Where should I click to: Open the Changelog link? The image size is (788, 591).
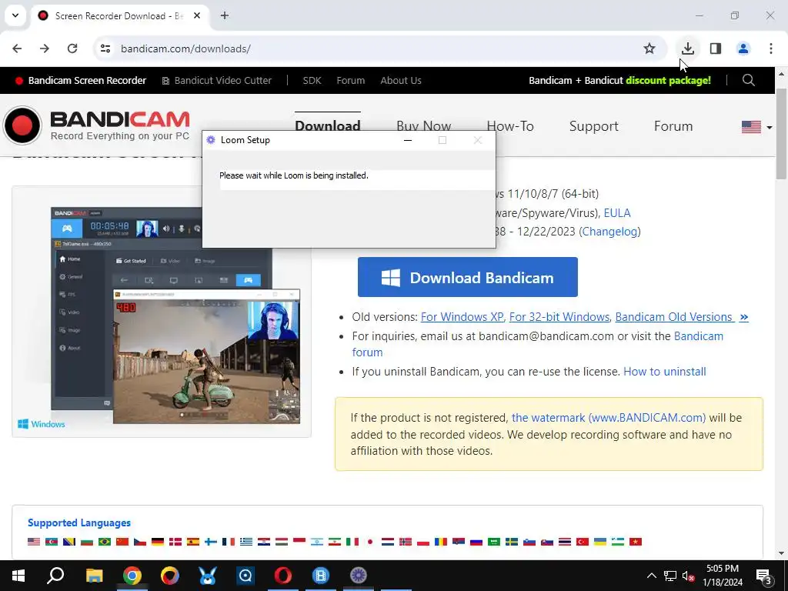coord(609,232)
